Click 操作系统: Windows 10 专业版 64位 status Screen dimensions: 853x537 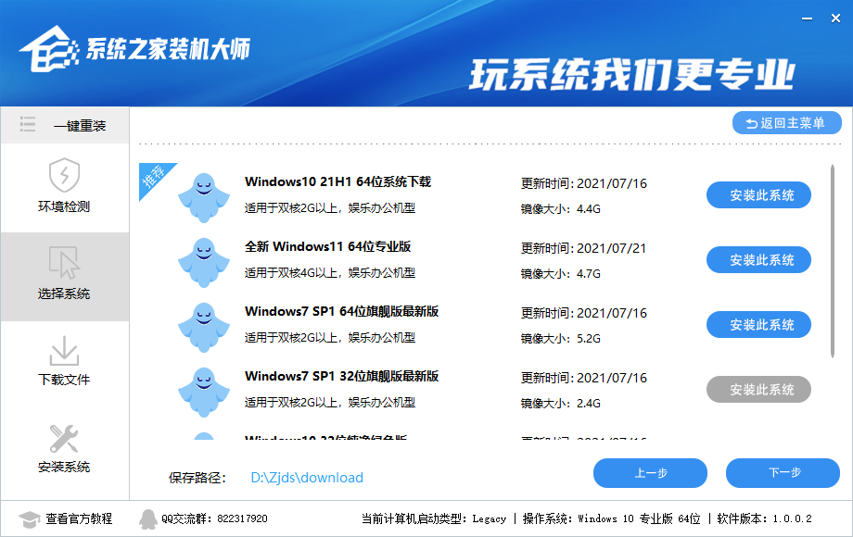point(611,518)
